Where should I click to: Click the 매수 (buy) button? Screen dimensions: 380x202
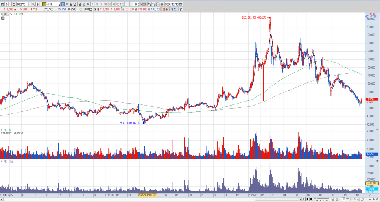165,9
